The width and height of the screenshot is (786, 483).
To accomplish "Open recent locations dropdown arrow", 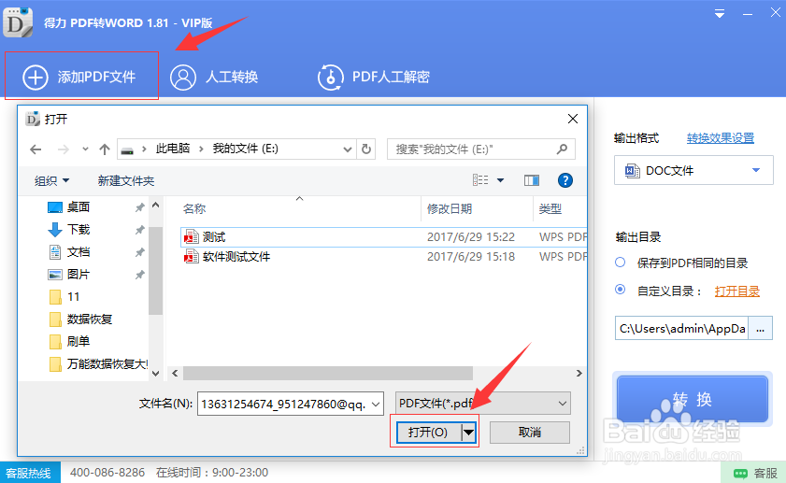I will click(85, 149).
